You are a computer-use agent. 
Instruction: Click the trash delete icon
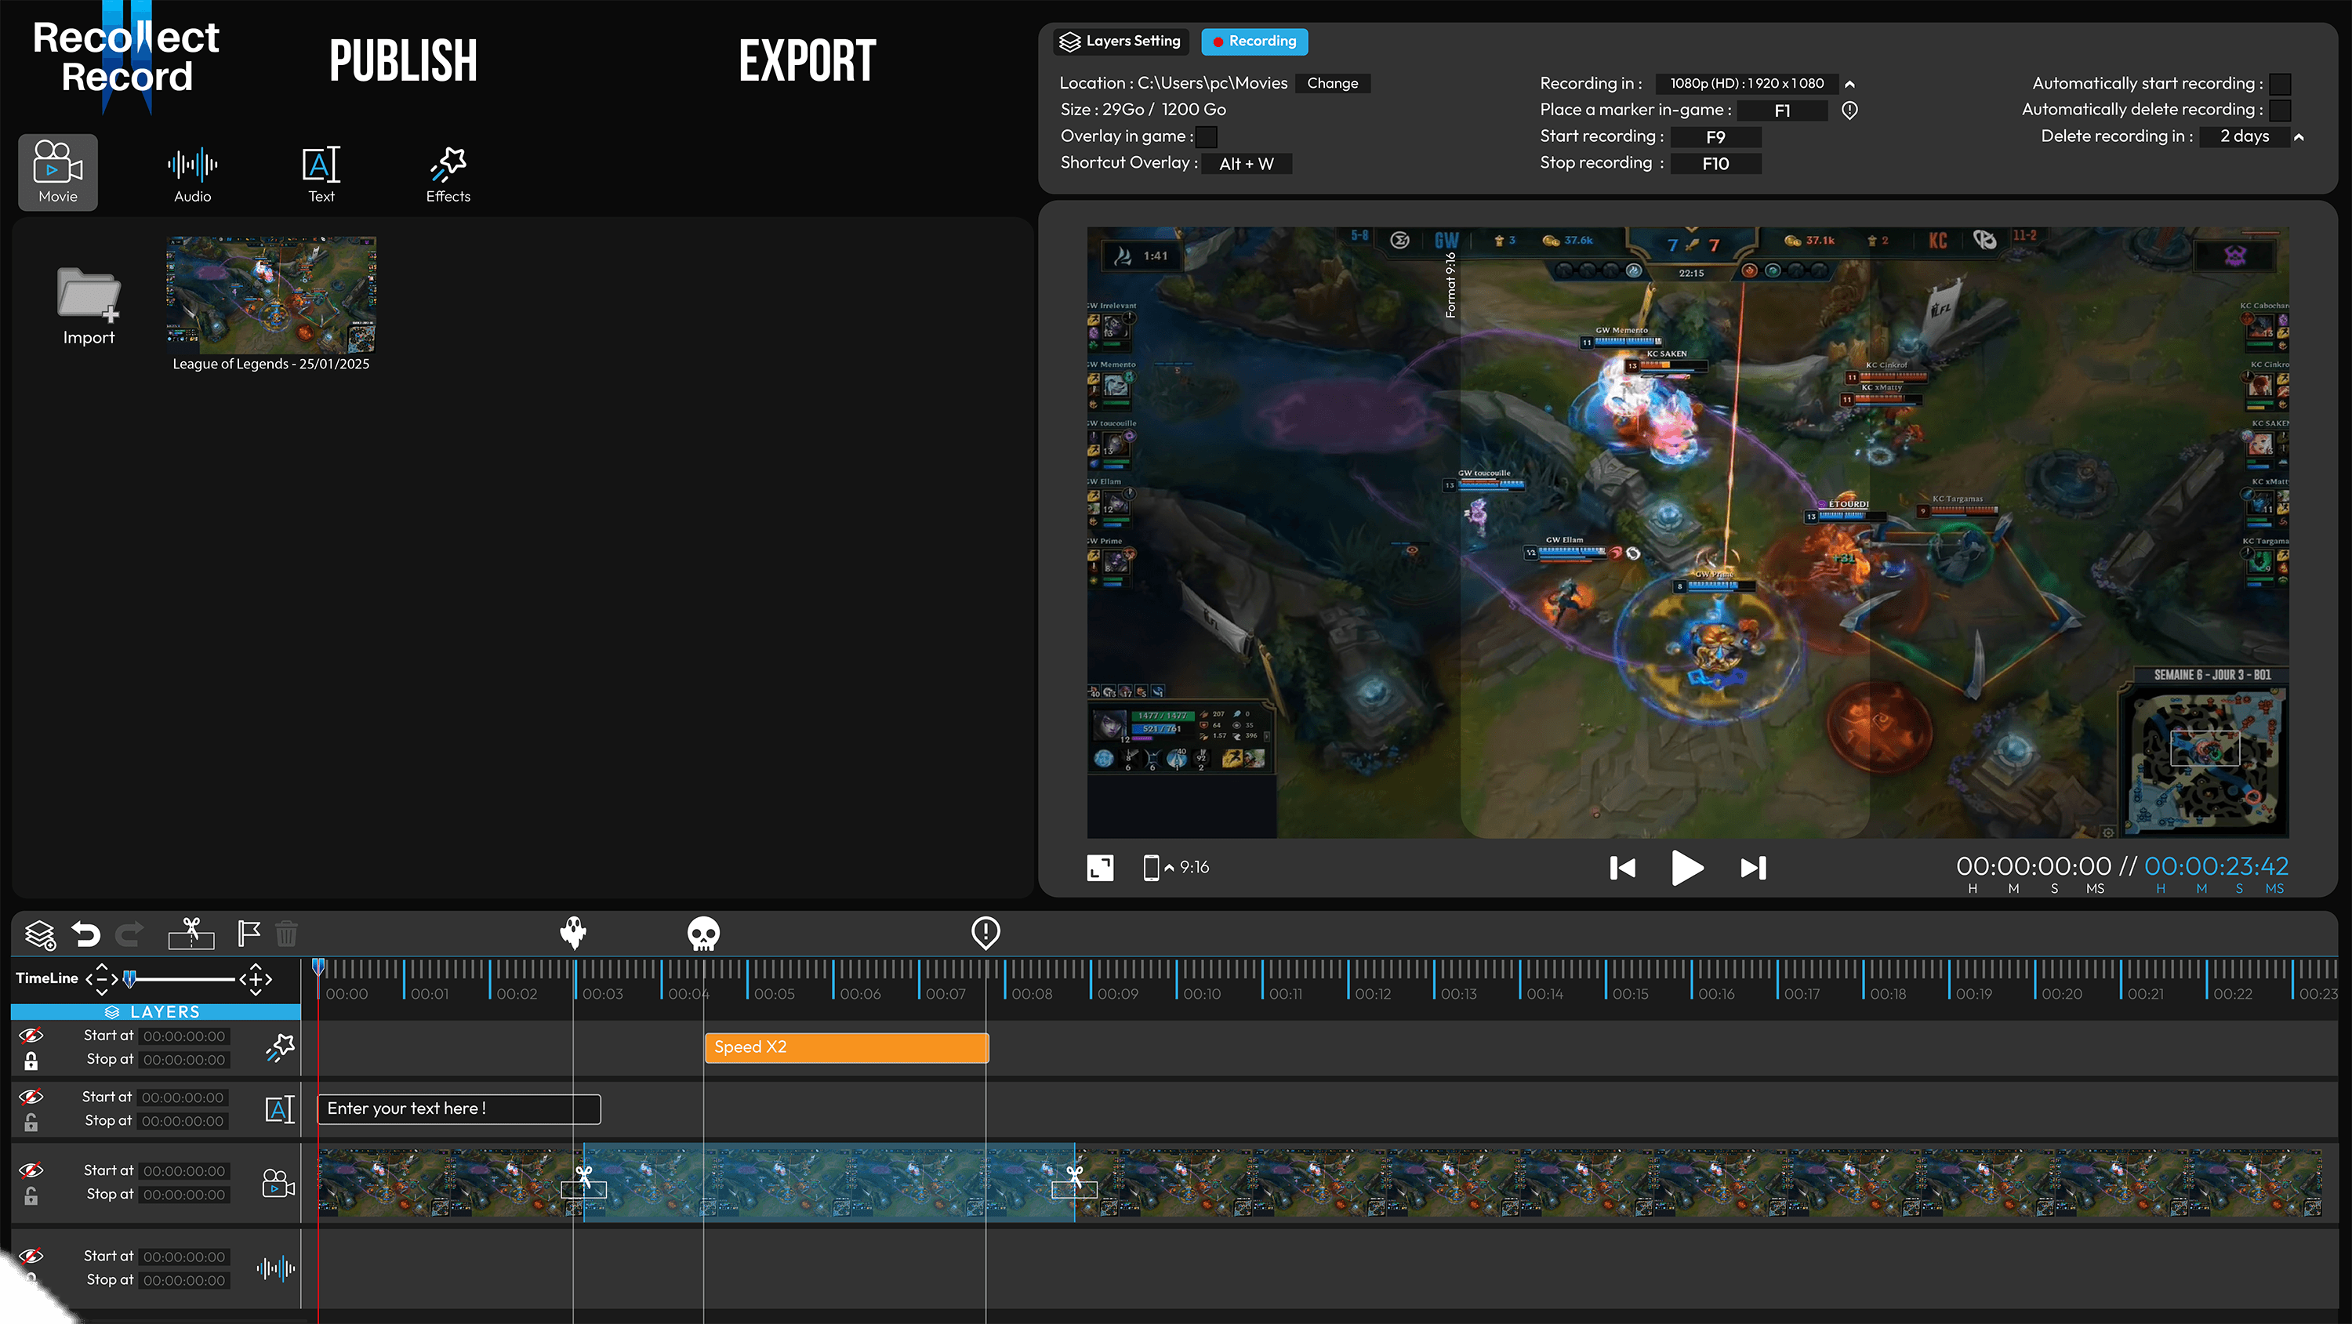pos(287,933)
